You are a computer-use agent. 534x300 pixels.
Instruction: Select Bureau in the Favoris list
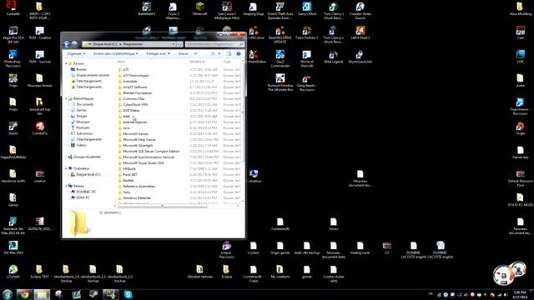pos(82,69)
